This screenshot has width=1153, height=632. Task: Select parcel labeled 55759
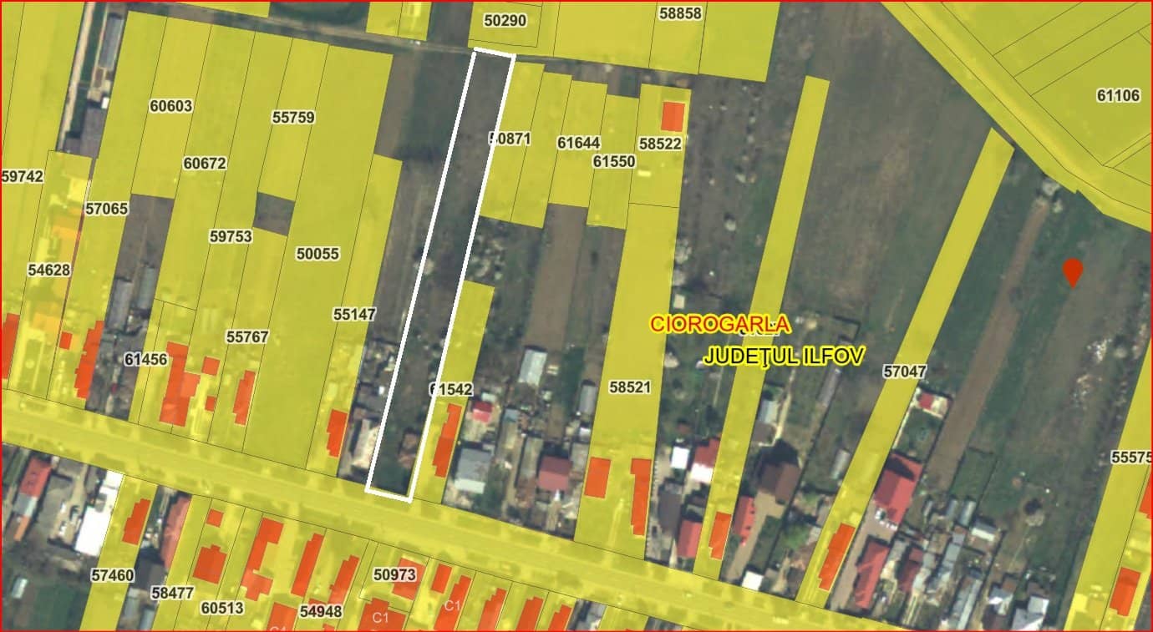click(293, 118)
